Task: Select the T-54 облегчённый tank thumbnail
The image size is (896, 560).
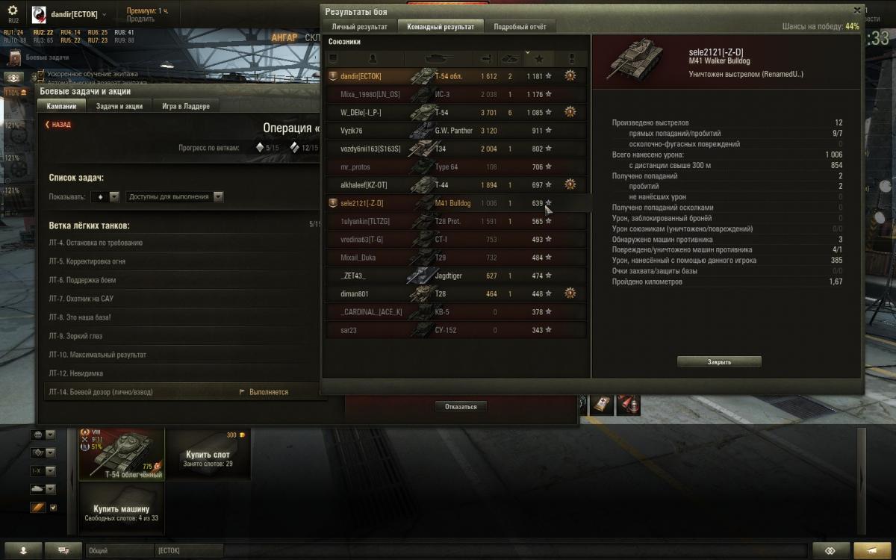Action: coord(122,454)
